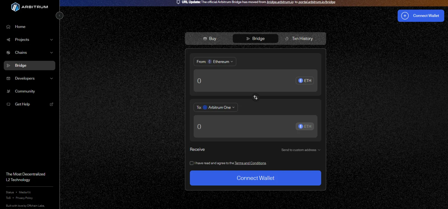This screenshot has width=448, height=209.
Task: Open the Terms and Conditions link
Action: click(x=250, y=163)
